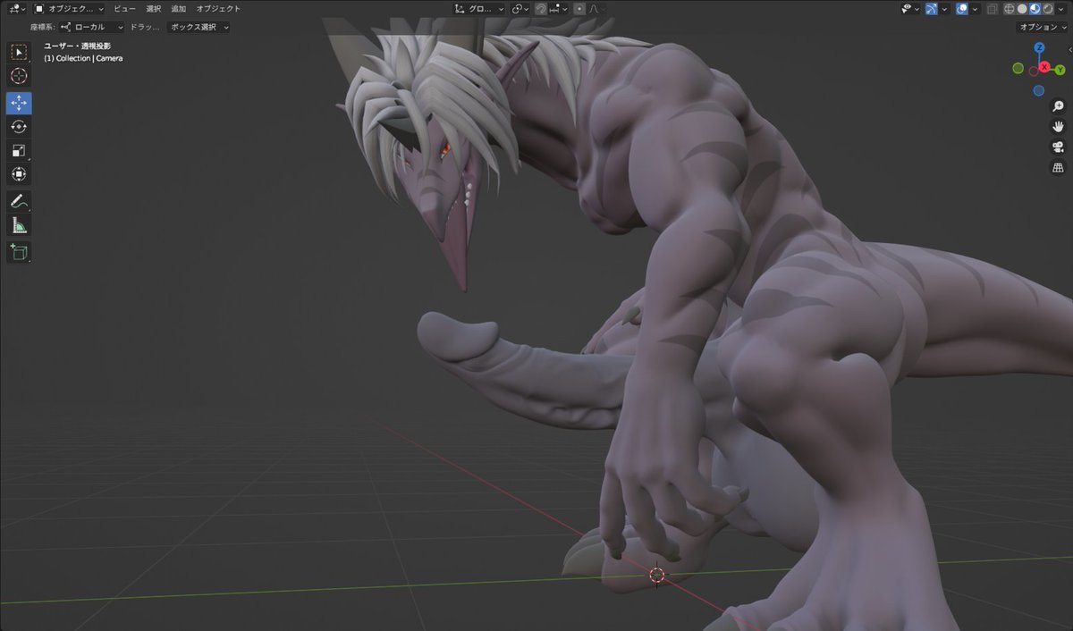Toggle viewport gizmos display
Viewport: 1073px width, 631px height.
[932, 9]
